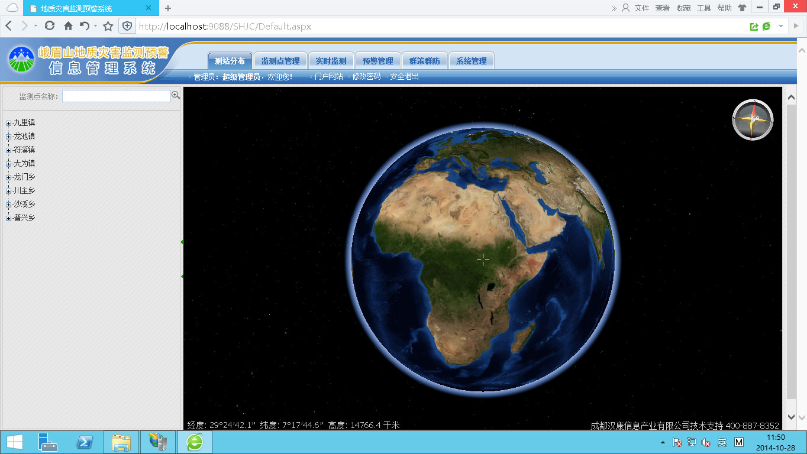807x454 pixels.
Task: Click the compass navigation control on globe
Action: (753, 120)
